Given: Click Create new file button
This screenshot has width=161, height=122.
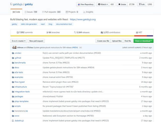Looking at the screenshot, I should coord(103,41).
